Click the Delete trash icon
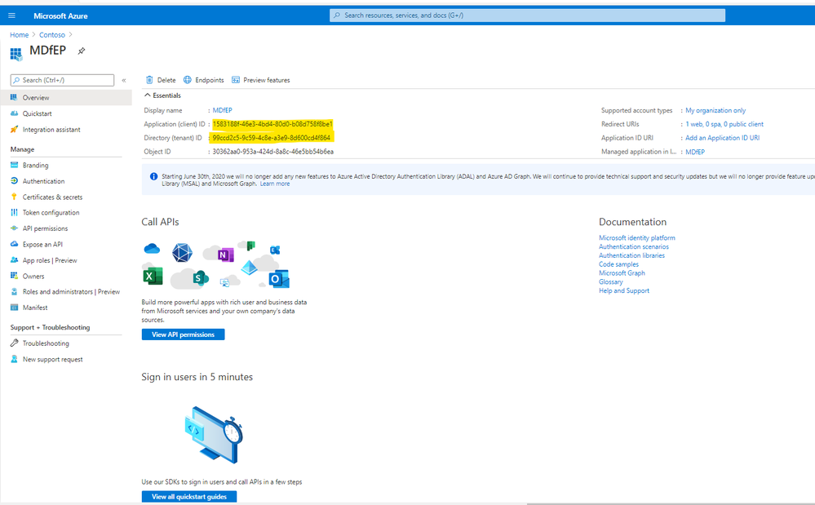 click(149, 80)
